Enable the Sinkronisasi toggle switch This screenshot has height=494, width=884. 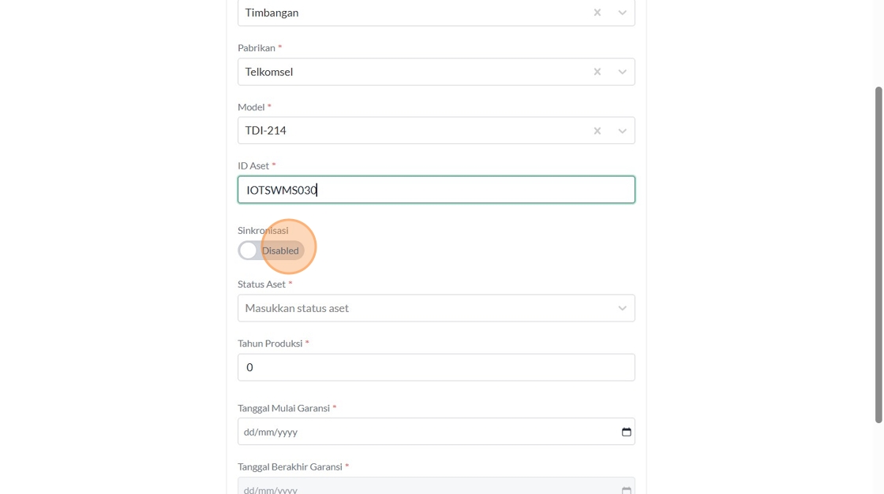(x=271, y=251)
